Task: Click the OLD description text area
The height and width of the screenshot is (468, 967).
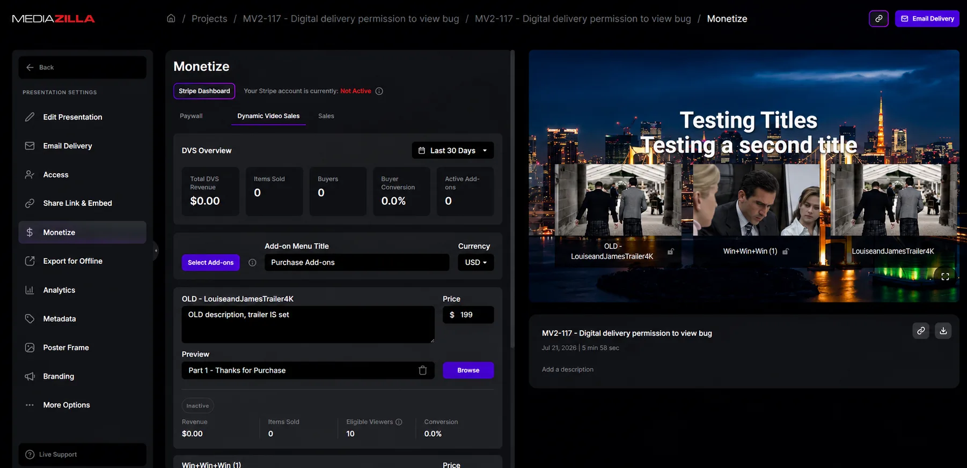Action: click(308, 324)
